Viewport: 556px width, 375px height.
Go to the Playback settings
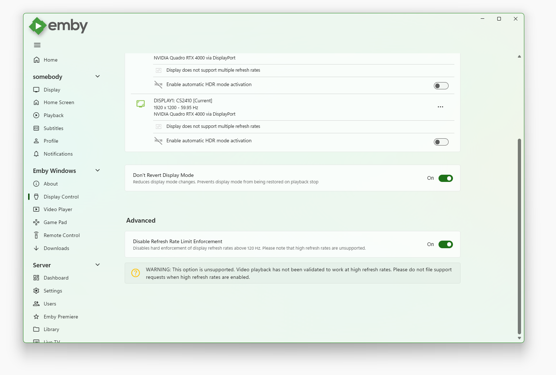(53, 115)
